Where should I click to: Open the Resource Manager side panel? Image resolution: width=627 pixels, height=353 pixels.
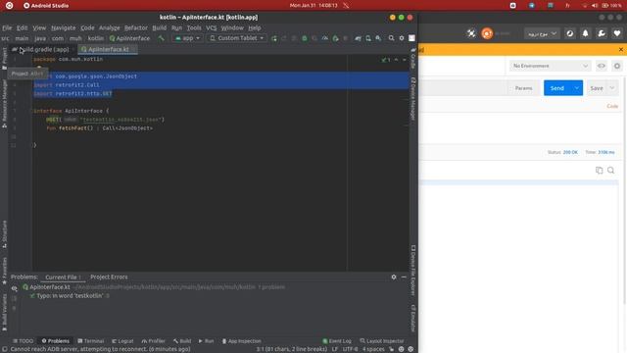[4, 103]
